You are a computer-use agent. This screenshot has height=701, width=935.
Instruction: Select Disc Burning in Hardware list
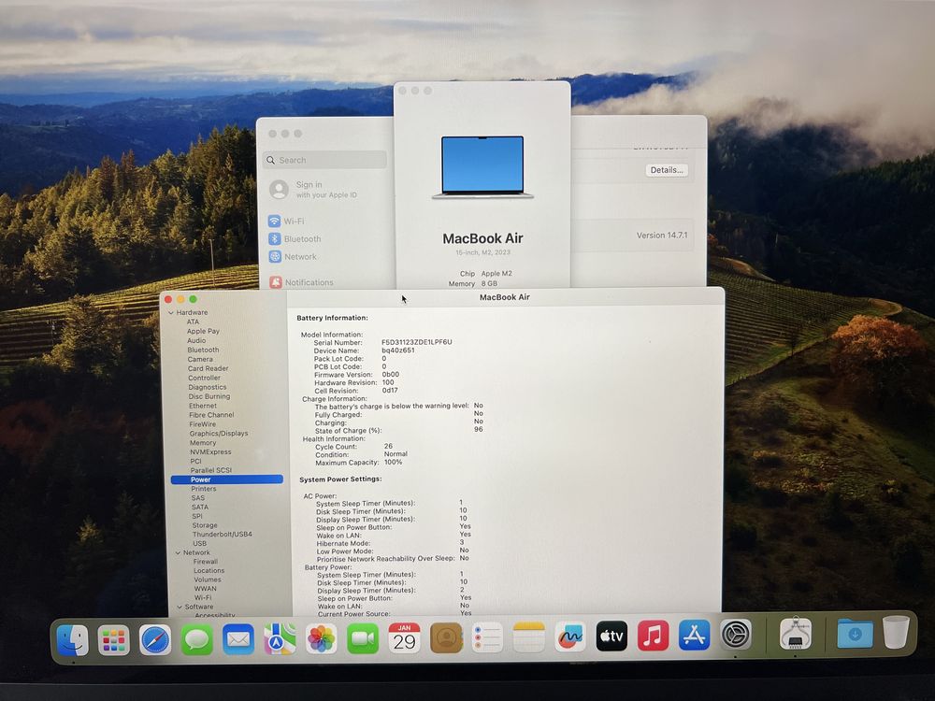tap(209, 396)
